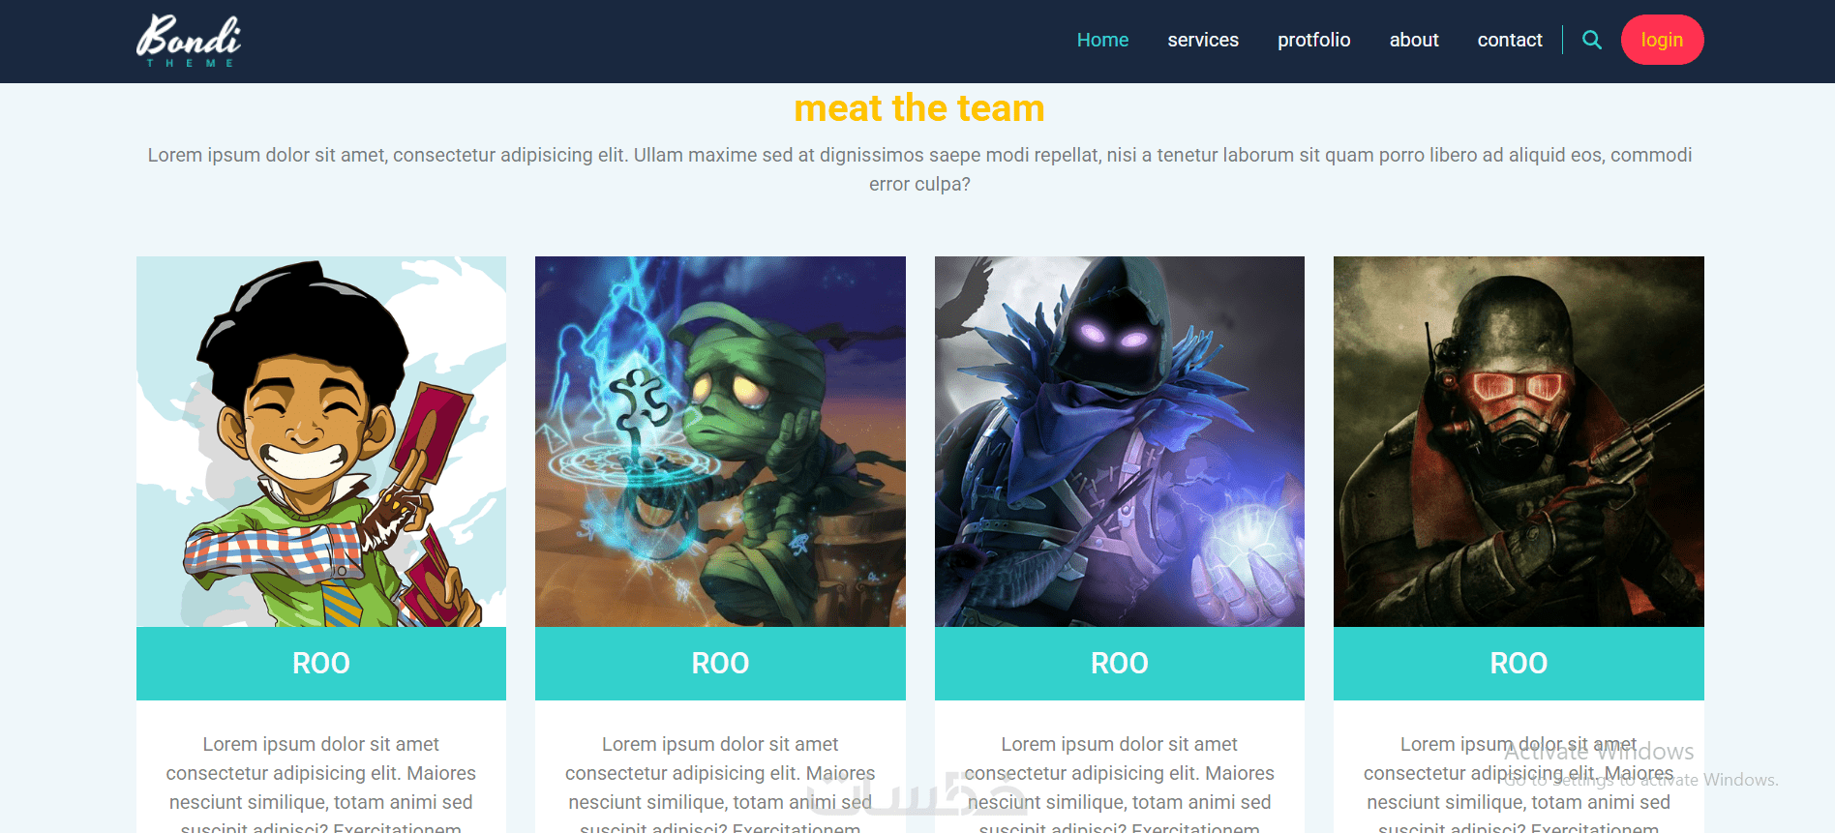Select the green mummy character image
1835x833 pixels.
pyautogui.click(x=720, y=441)
